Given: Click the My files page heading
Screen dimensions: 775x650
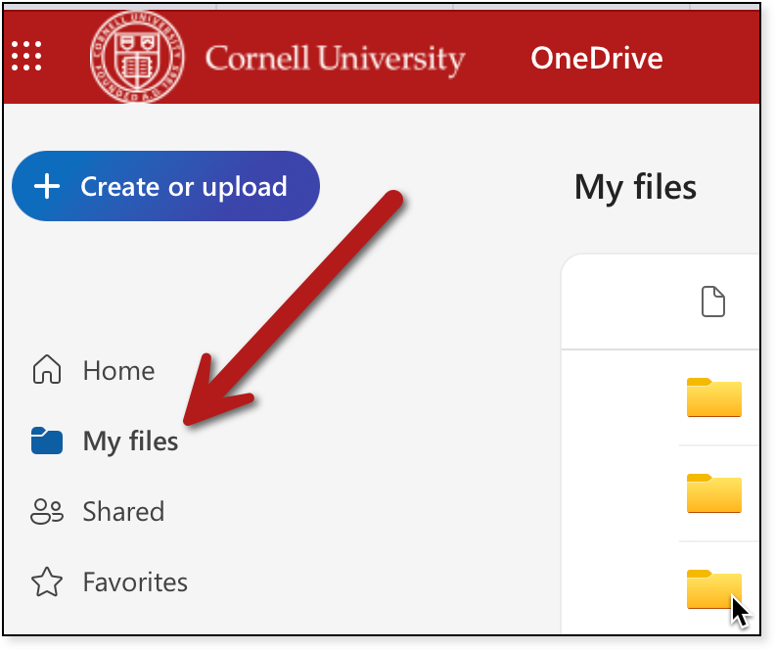Looking at the screenshot, I should tap(635, 186).
